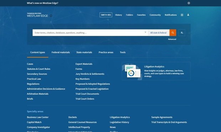Click the Westlaw Edge logo
The width and height of the screenshot is (221, 132).
[37, 15]
